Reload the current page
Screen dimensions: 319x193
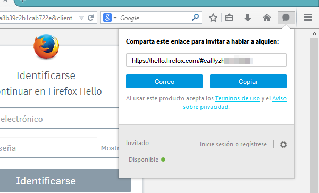point(90,18)
